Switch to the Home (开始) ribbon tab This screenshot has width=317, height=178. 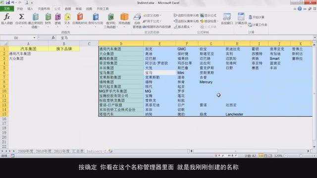20,9
